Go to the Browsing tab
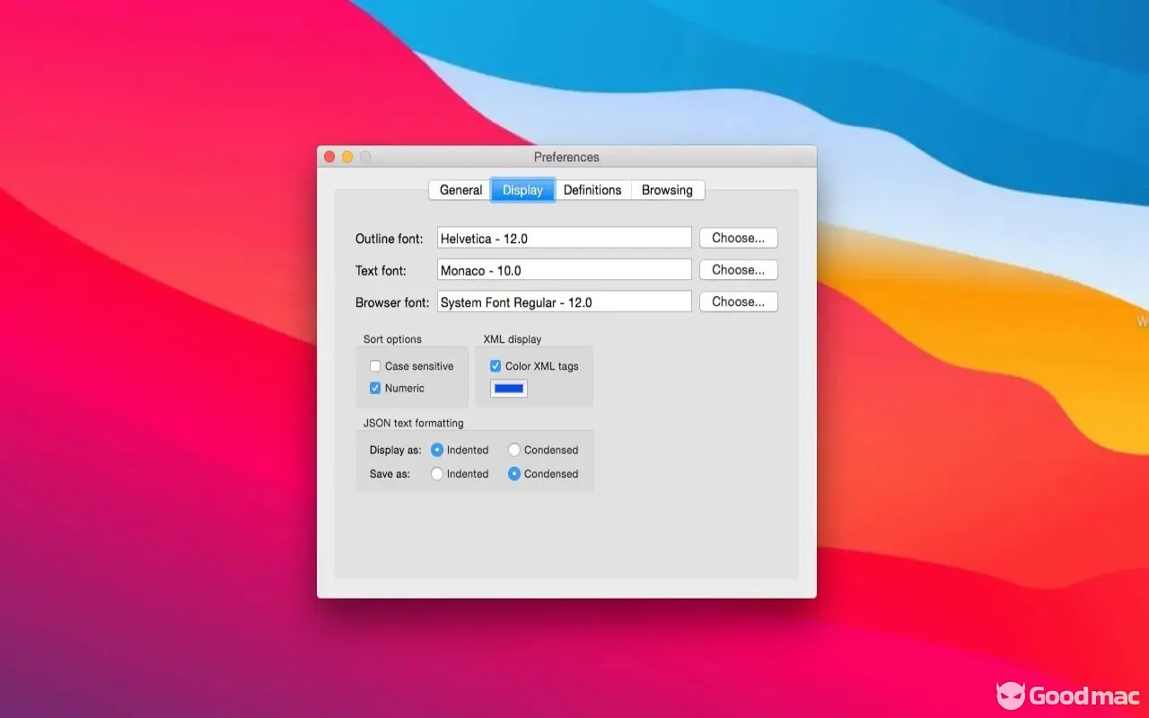 pos(667,190)
